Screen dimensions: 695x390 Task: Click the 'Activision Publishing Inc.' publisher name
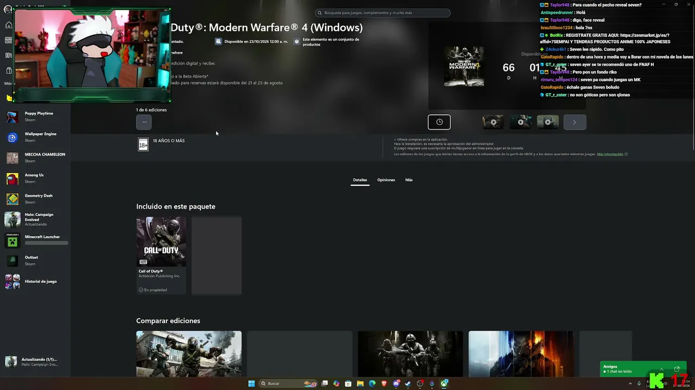pyautogui.click(x=160, y=276)
